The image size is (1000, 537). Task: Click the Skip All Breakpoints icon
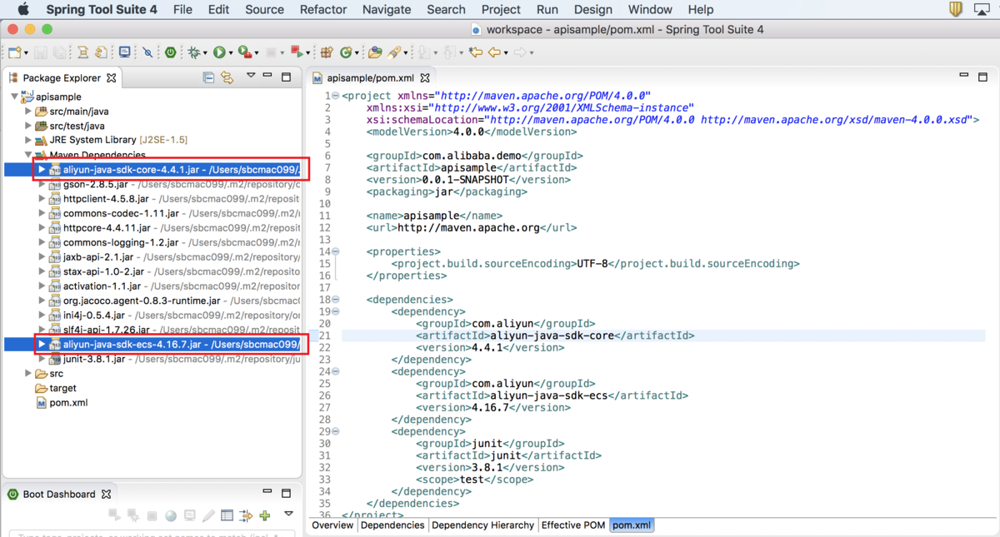point(147,52)
